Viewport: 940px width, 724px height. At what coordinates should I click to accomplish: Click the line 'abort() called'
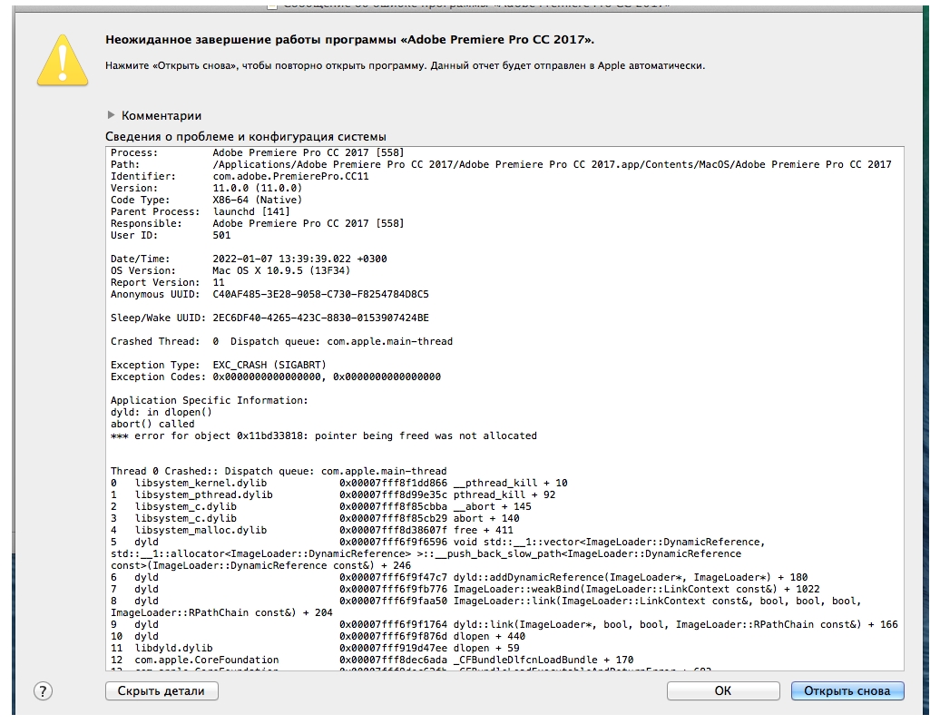point(152,424)
